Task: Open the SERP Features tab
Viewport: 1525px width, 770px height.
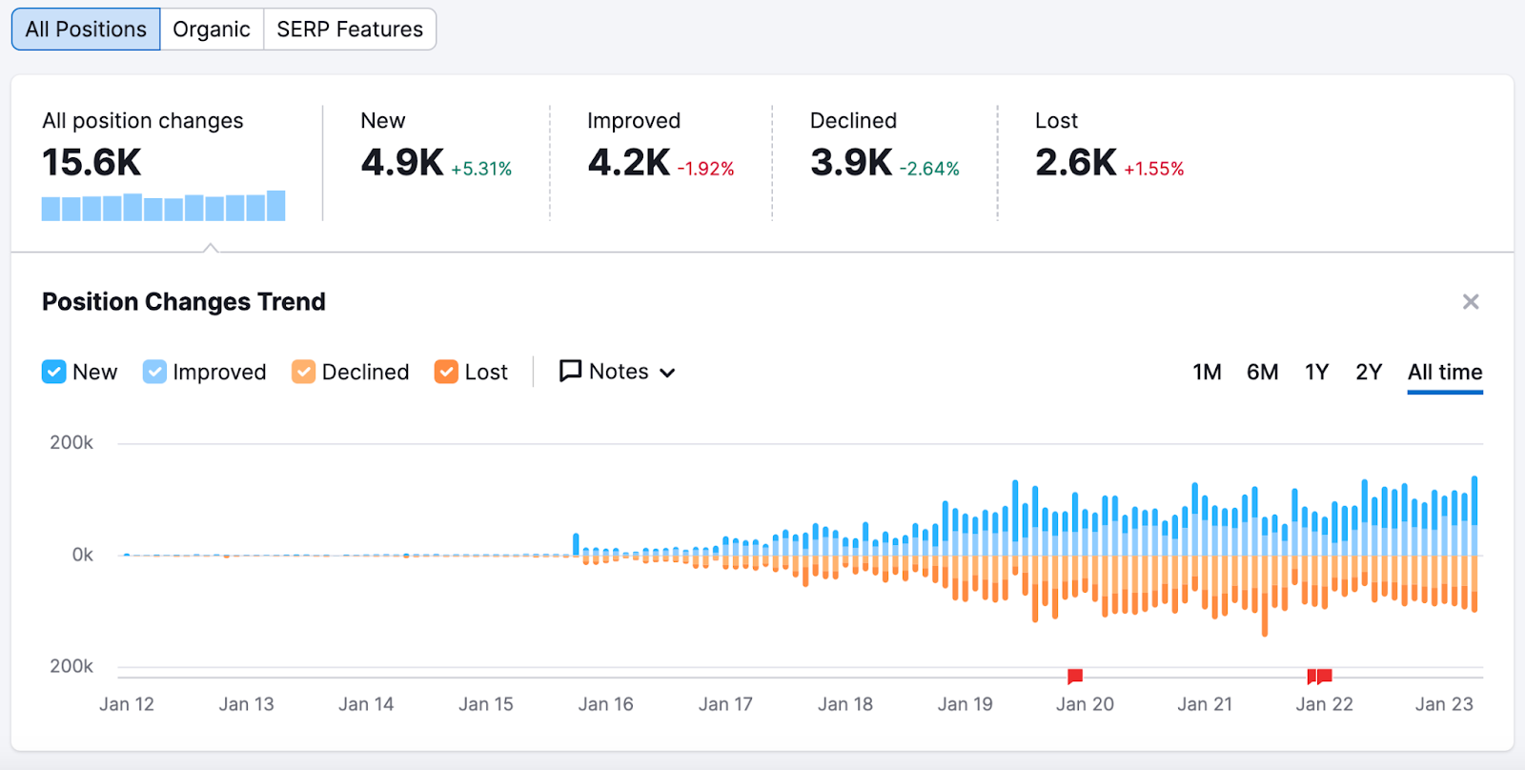Action: coord(350,30)
